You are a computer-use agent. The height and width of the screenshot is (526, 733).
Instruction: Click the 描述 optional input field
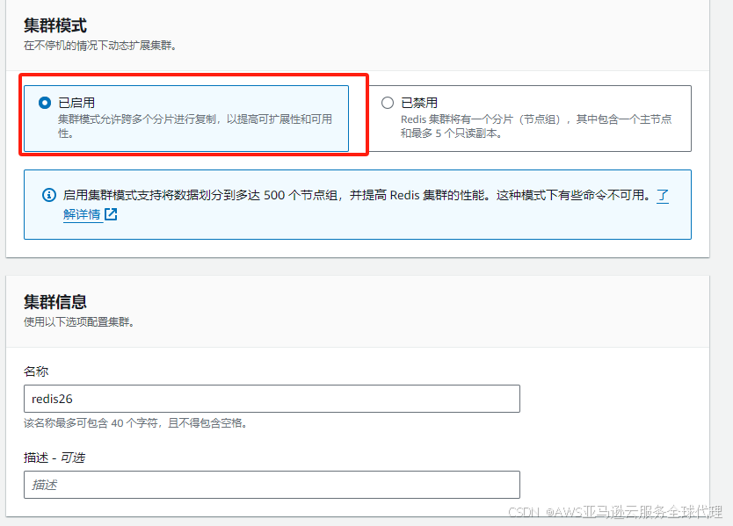click(x=272, y=485)
